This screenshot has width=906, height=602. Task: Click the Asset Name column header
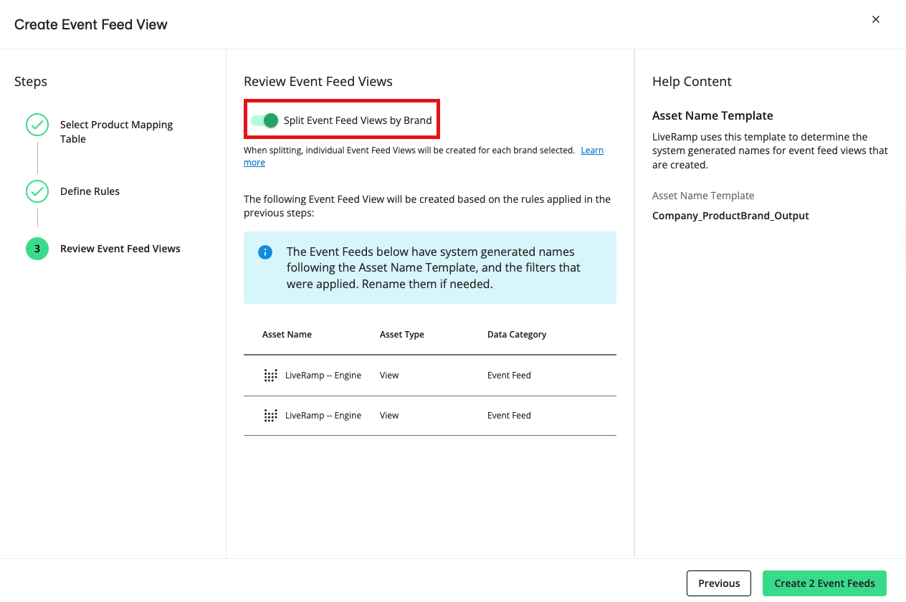click(x=287, y=335)
